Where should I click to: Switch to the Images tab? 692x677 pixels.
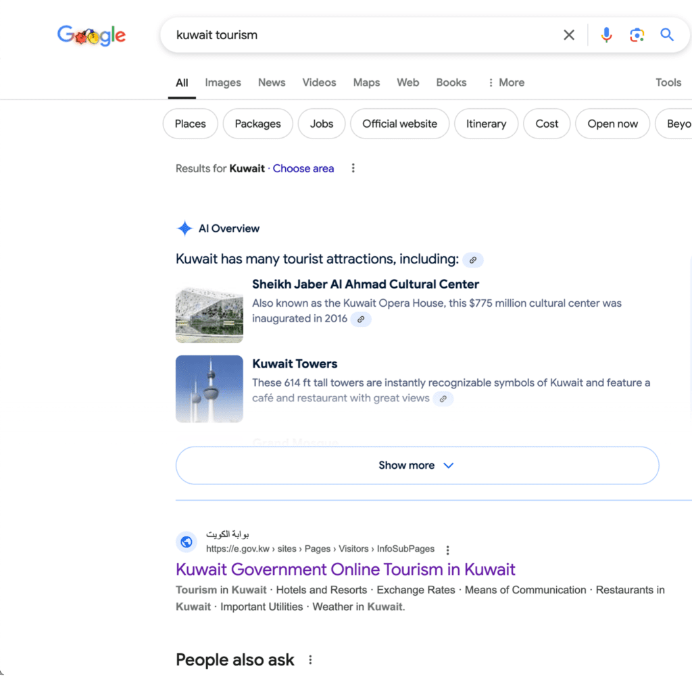(x=223, y=82)
